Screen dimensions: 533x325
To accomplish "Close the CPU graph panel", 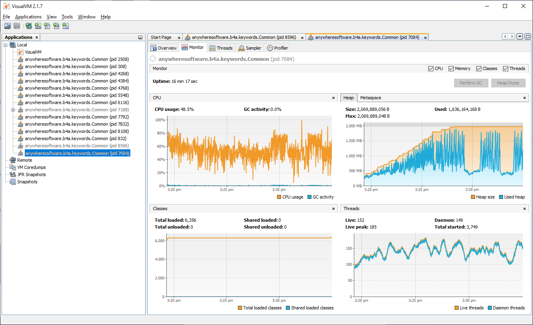I will (333, 98).
